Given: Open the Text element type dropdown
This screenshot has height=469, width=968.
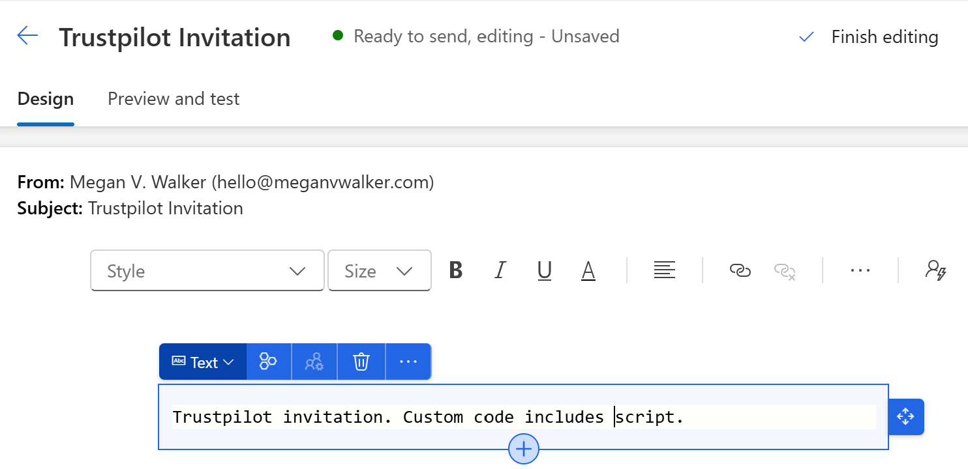Looking at the screenshot, I should [x=203, y=362].
